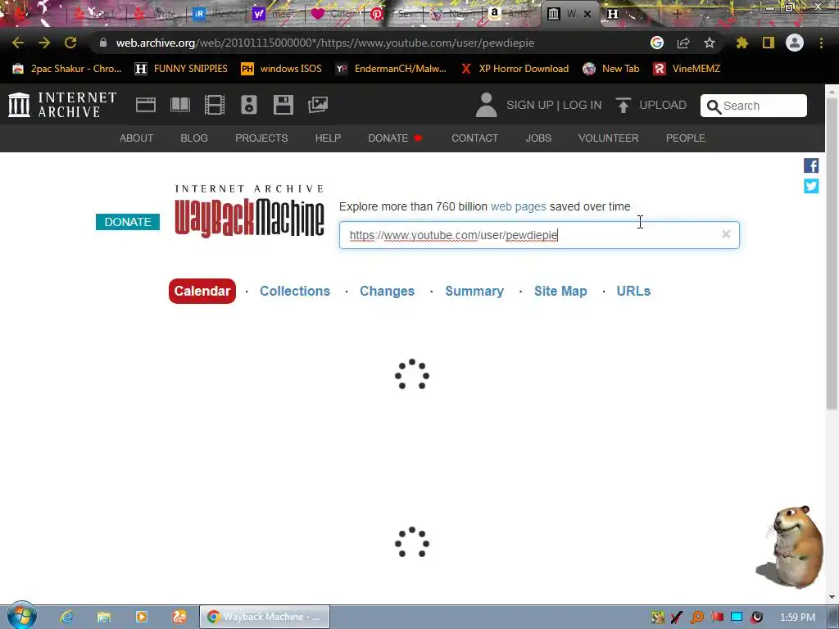Open the FUNNY SNIPPIES bookmark

tap(181, 69)
